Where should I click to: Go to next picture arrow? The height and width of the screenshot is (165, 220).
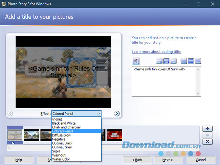click(x=117, y=113)
